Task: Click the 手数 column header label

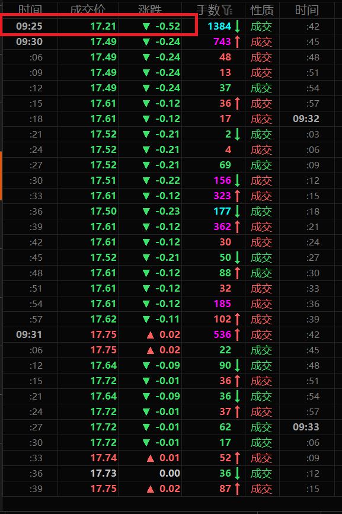Action: point(207,10)
